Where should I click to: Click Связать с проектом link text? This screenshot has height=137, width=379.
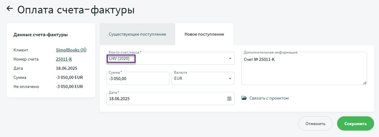coord(269,98)
